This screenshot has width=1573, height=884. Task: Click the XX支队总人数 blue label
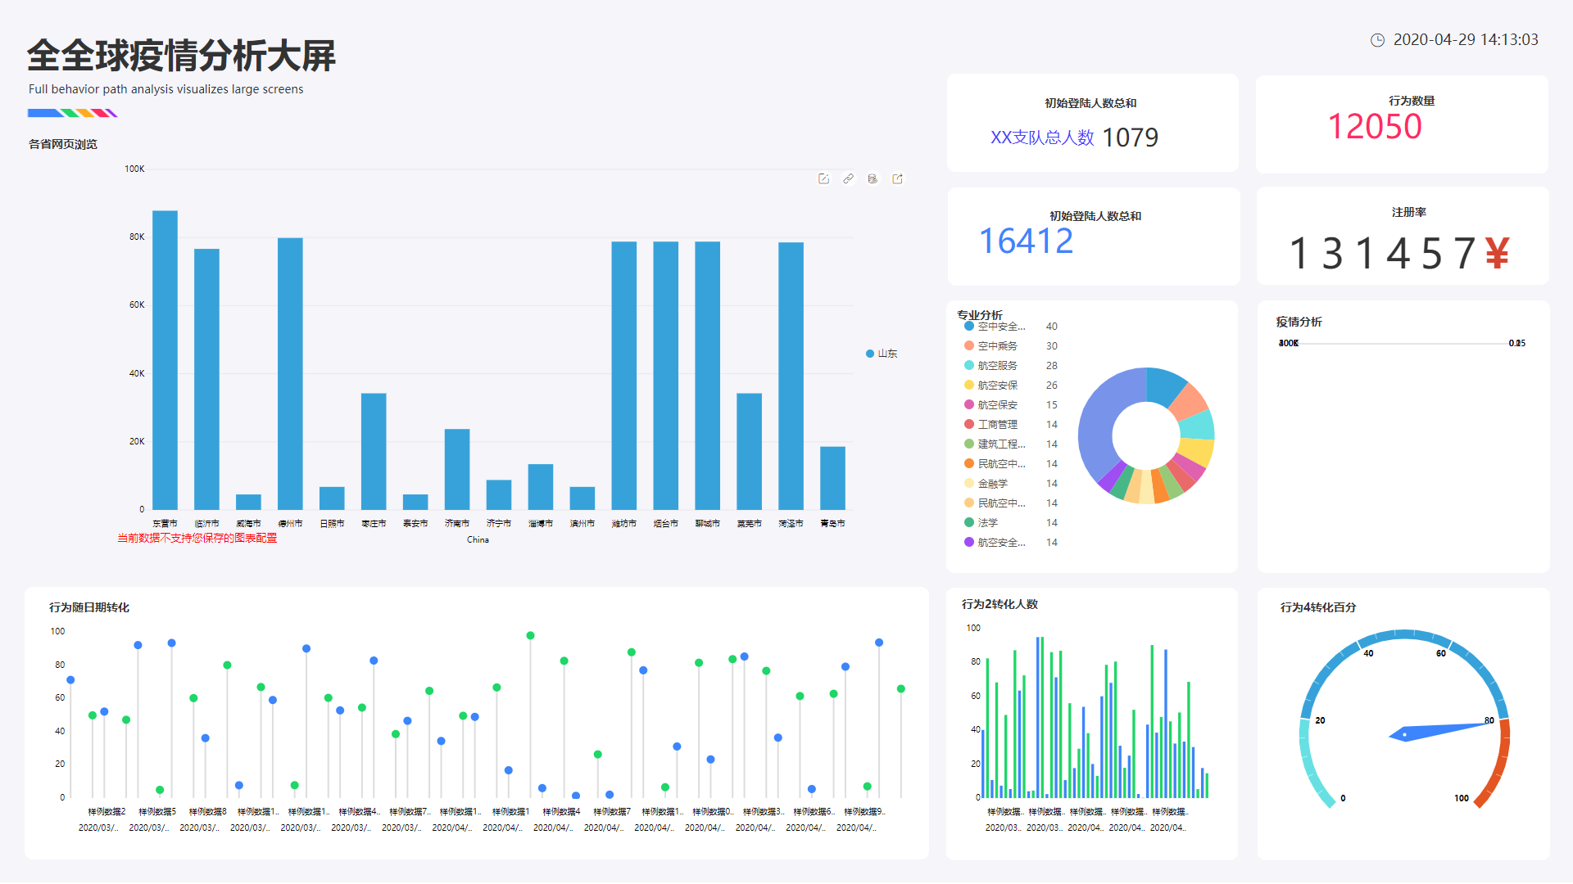point(1041,138)
